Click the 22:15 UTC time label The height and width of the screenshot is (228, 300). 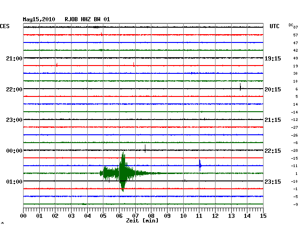(273, 151)
